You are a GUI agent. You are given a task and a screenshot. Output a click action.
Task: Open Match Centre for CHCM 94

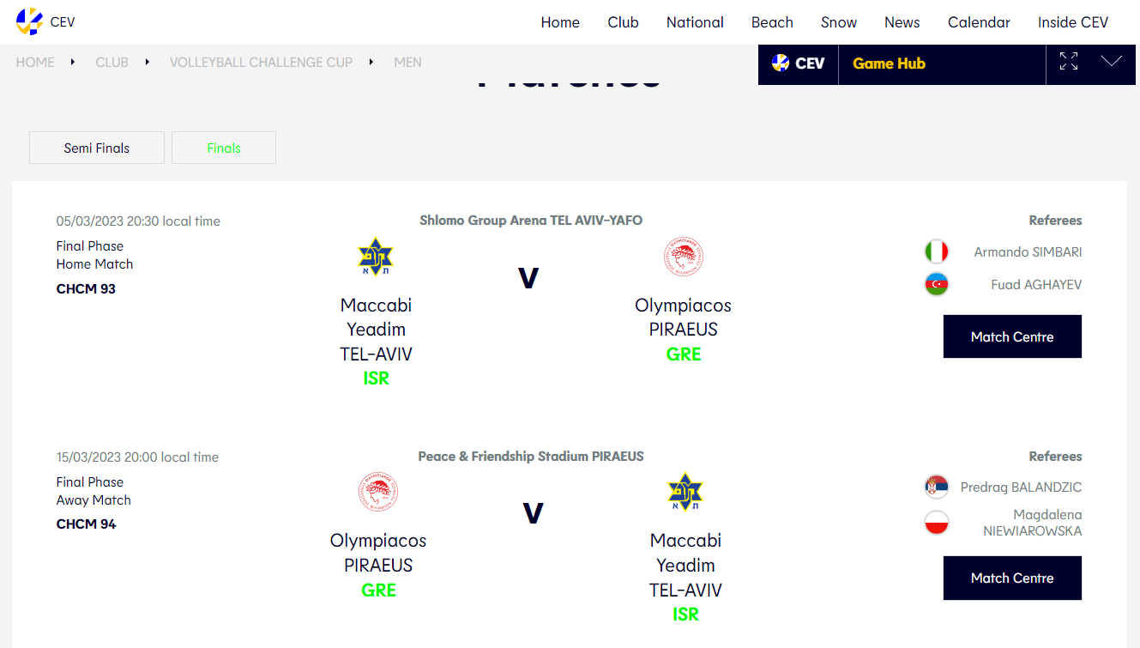click(1012, 578)
